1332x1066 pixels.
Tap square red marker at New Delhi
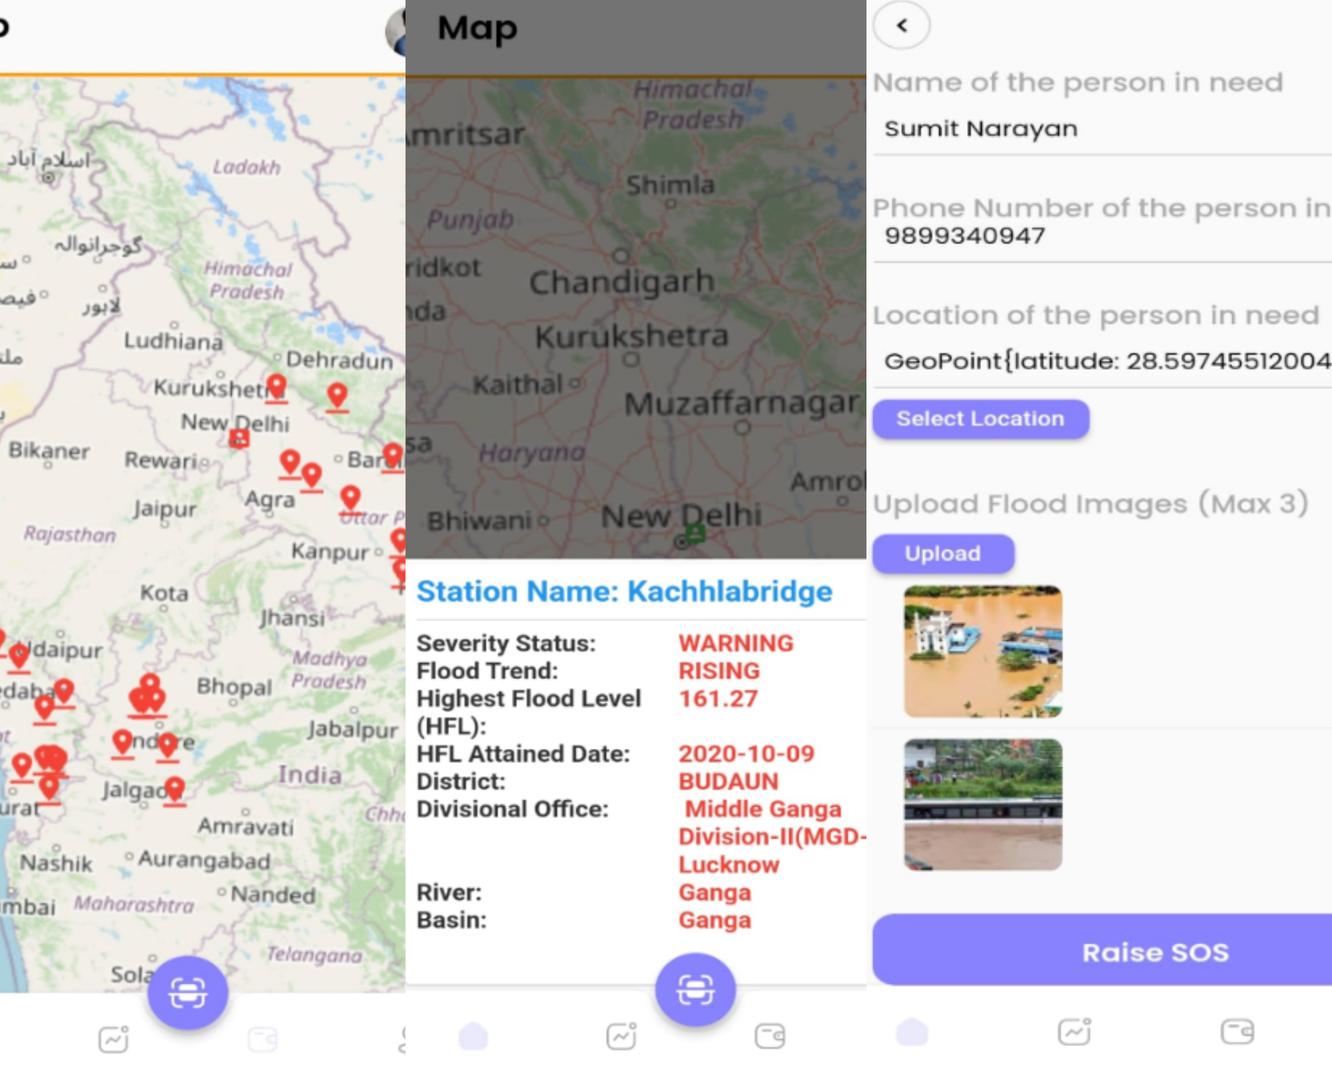pos(239,438)
